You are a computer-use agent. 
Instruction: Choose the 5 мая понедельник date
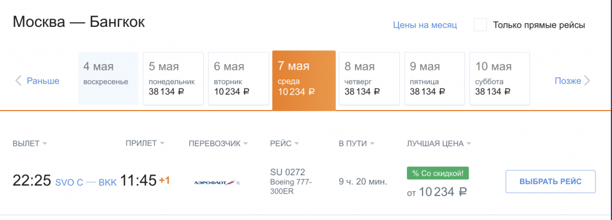coord(173,78)
